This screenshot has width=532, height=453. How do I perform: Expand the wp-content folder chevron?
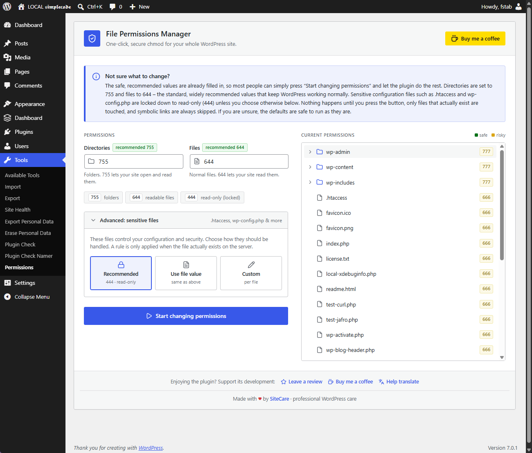[x=310, y=167]
